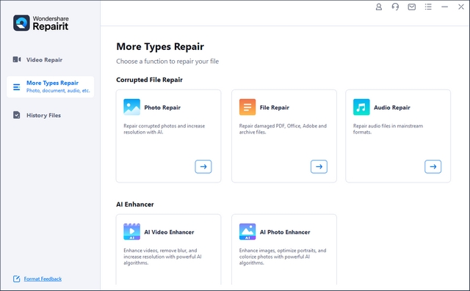Click the Photo Repair title
This screenshot has height=291, width=470.
[162, 107]
